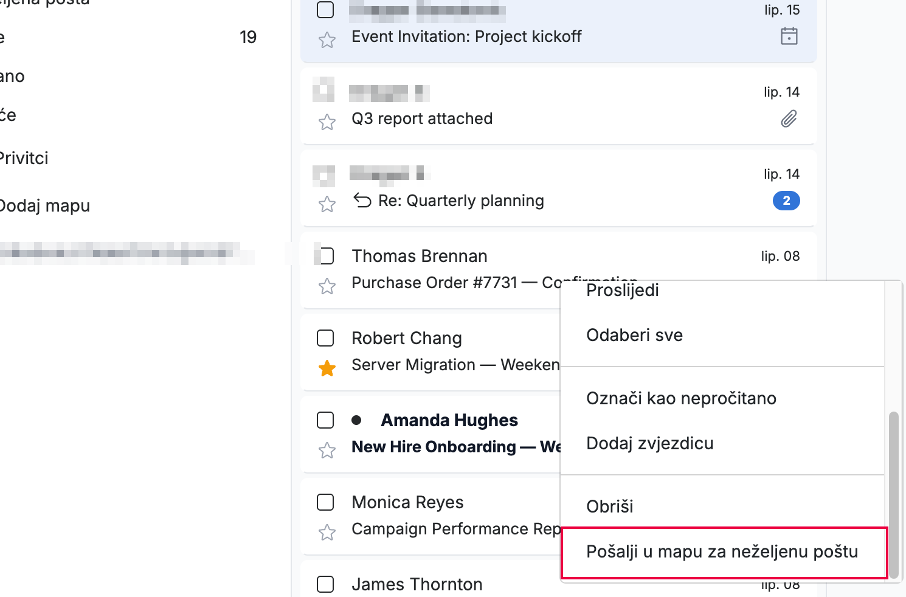Star the Re: Quarterly planning email
The width and height of the screenshot is (906, 597).
point(327,204)
